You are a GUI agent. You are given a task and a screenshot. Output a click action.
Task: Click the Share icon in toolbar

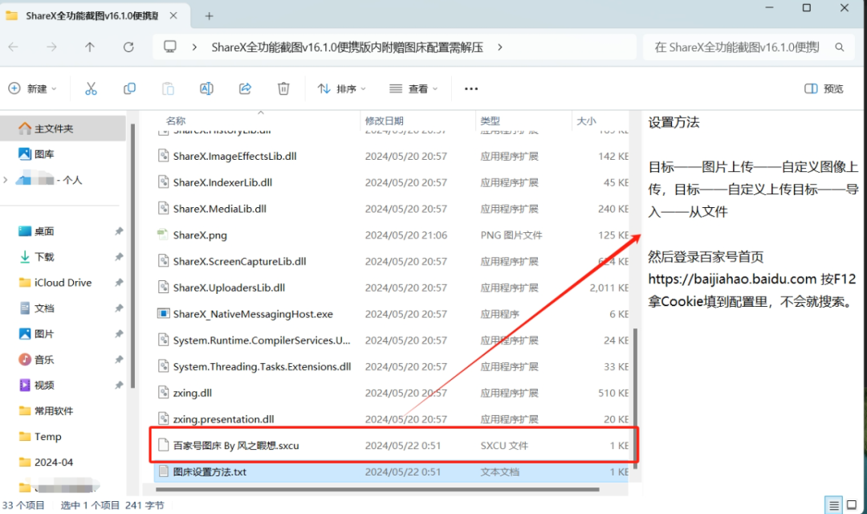(245, 88)
